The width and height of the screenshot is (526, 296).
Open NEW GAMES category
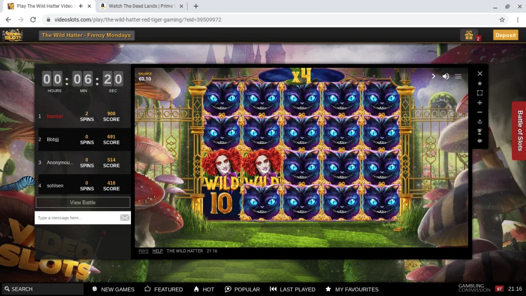(114, 289)
